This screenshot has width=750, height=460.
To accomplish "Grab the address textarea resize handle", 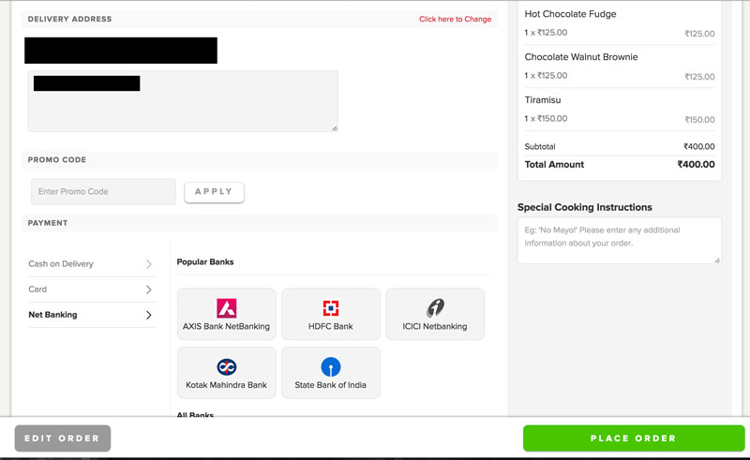I will click(335, 128).
